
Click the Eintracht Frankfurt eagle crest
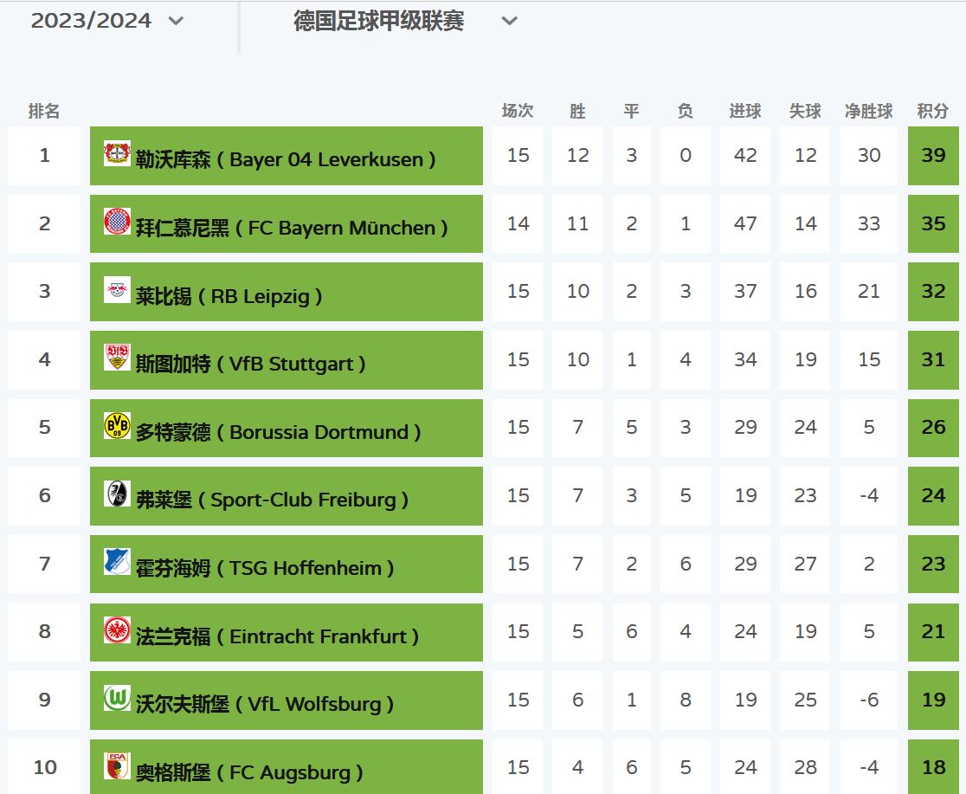click(x=117, y=630)
